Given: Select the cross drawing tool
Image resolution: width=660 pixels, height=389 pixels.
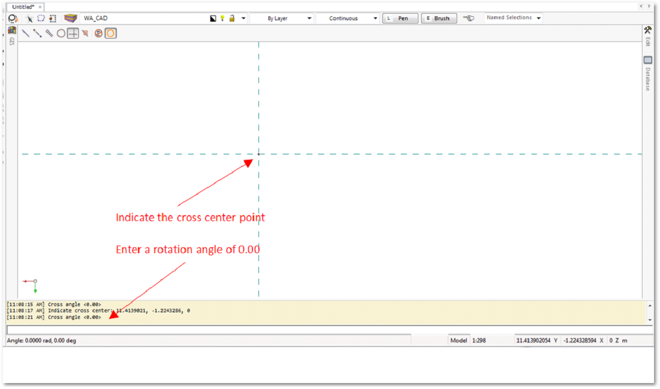Looking at the screenshot, I should [x=73, y=33].
